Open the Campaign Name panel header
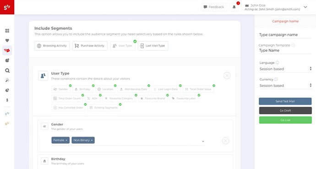The image size is (316, 169). coord(285,21)
